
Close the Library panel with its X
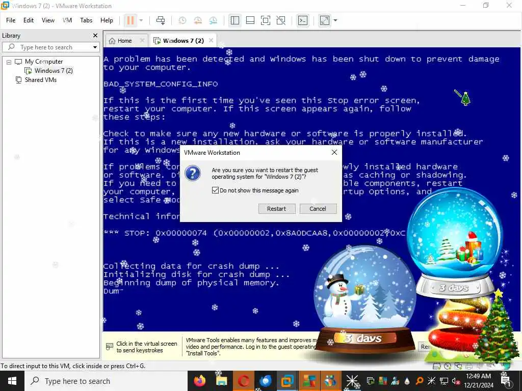(95, 35)
